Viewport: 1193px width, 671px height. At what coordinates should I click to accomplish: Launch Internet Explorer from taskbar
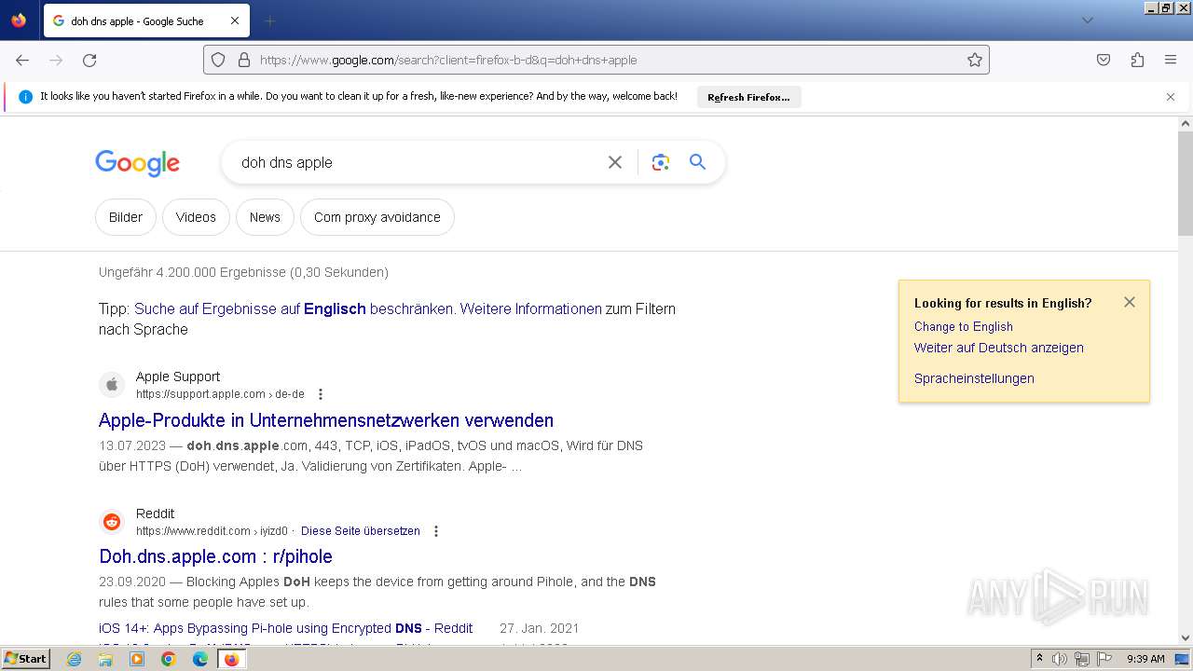pos(75,659)
